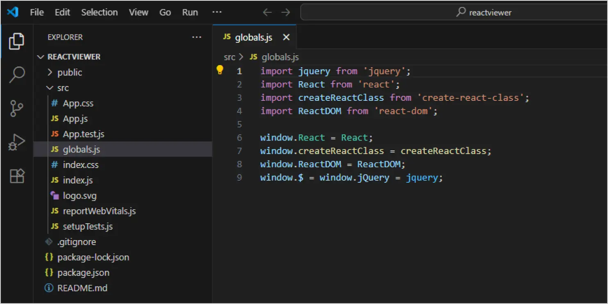Click the navigate forward arrow
This screenshot has height=304, width=608.
pyautogui.click(x=286, y=12)
